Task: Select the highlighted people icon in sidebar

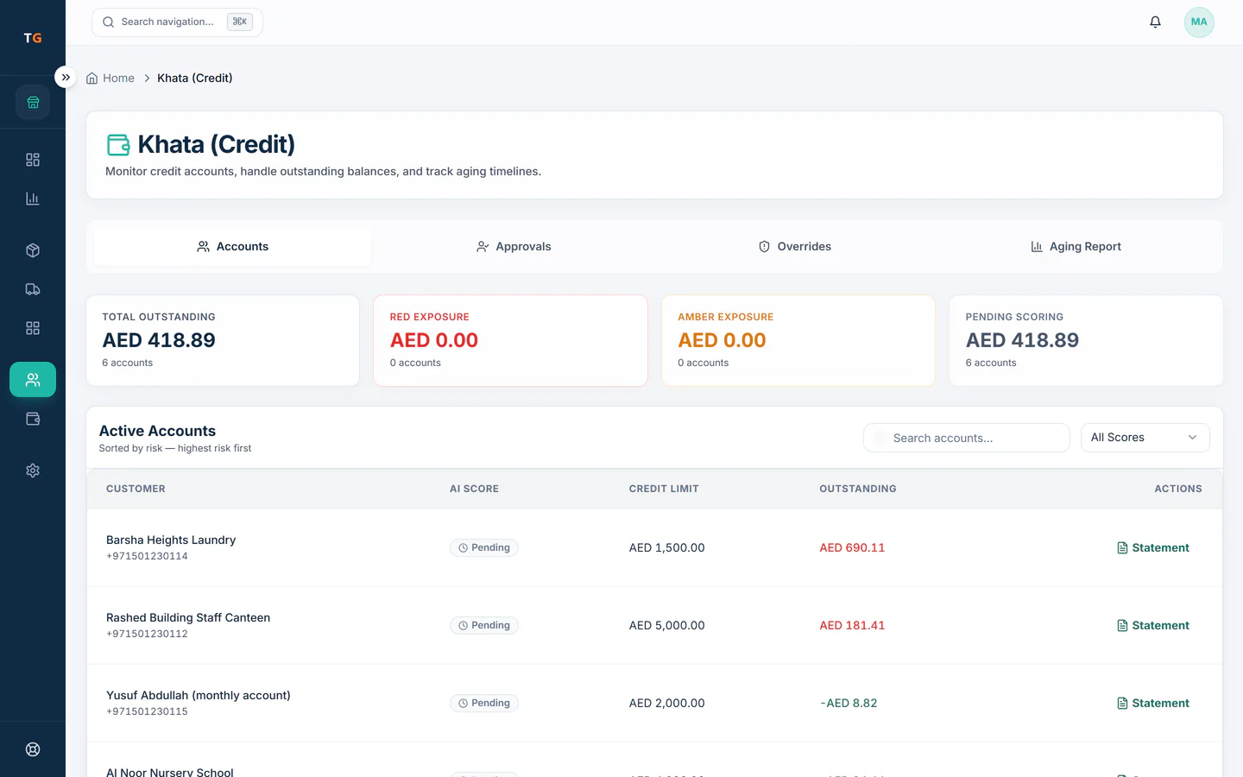Action: tap(33, 380)
